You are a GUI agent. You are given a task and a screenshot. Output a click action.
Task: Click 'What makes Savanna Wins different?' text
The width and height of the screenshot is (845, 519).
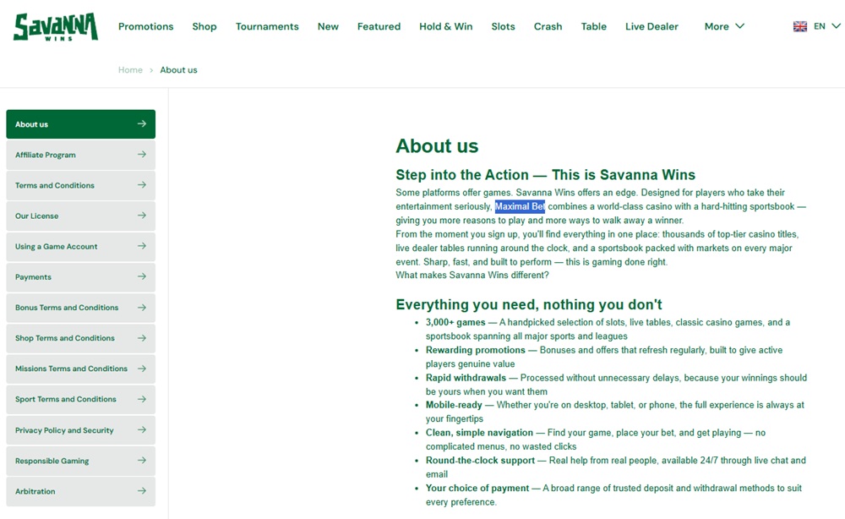[472, 275]
